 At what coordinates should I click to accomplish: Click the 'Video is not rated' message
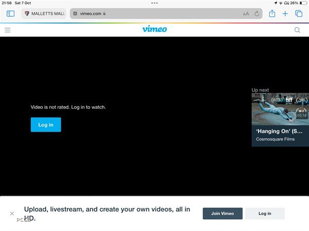pyautogui.click(x=68, y=107)
